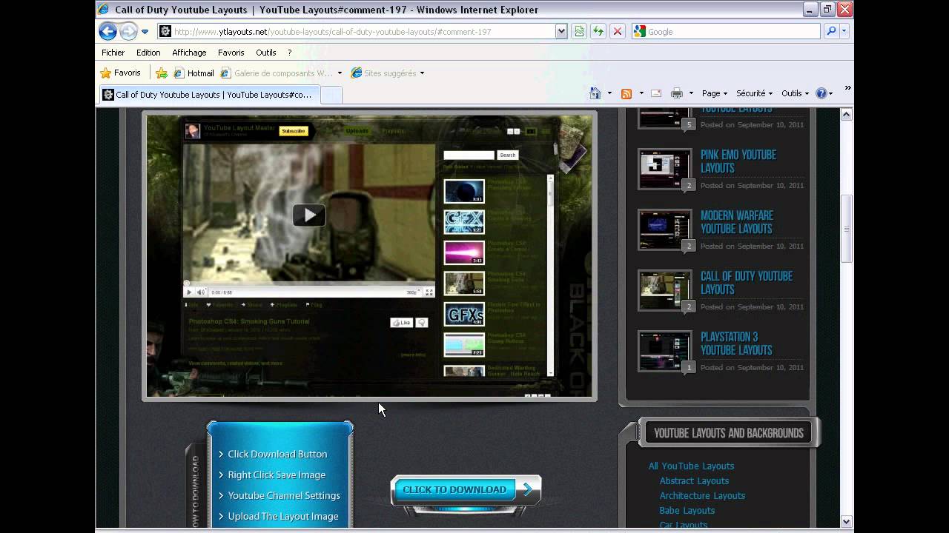Expand command bar overflow chevron
This screenshot has width=949, height=533.
[847, 88]
